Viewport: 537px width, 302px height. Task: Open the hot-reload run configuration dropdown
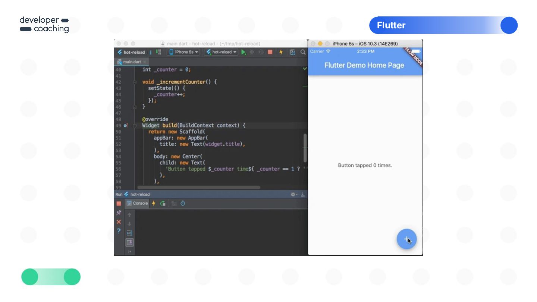point(222,52)
